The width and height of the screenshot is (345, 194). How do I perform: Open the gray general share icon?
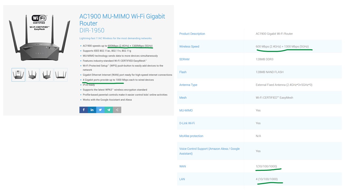[117, 110]
